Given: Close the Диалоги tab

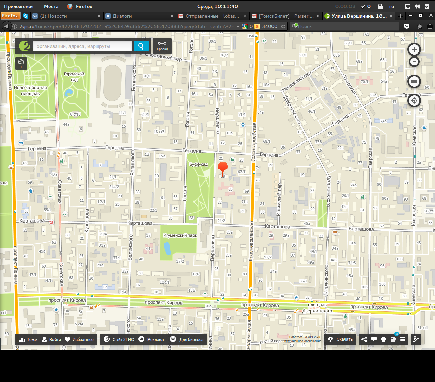Looking at the screenshot, I should (x=172, y=16).
